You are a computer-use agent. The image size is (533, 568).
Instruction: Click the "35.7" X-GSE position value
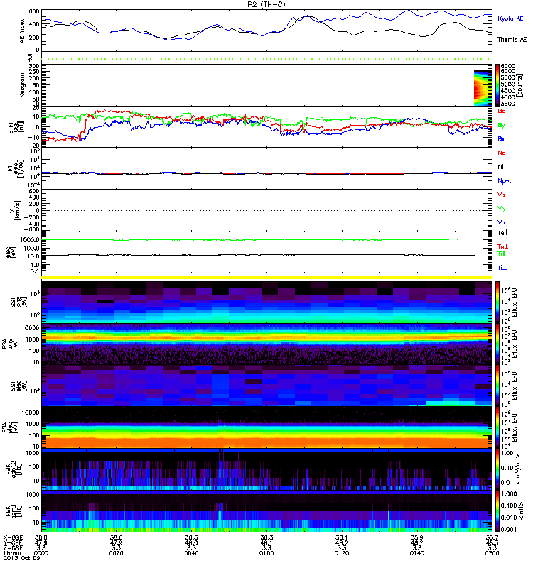(x=492, y=537)
